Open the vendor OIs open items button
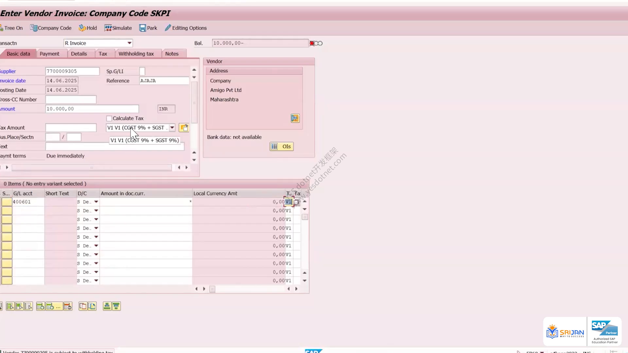 (282, 146)
